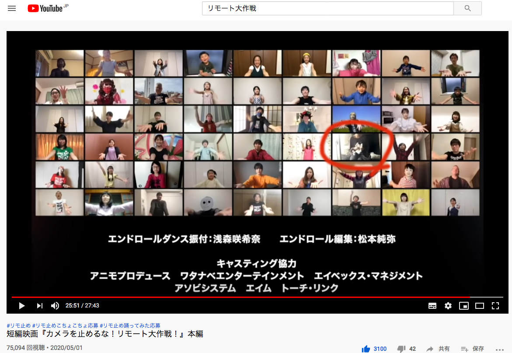Toggle subtitles on the player
Viewport: 512px width, 353px height.
click(x=432, y=306)
